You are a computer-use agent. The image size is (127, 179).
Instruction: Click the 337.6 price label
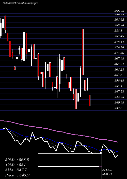(118, 108)
